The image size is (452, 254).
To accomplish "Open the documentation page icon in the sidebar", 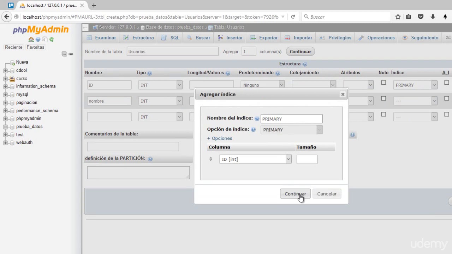I will [x=44, y=40].
